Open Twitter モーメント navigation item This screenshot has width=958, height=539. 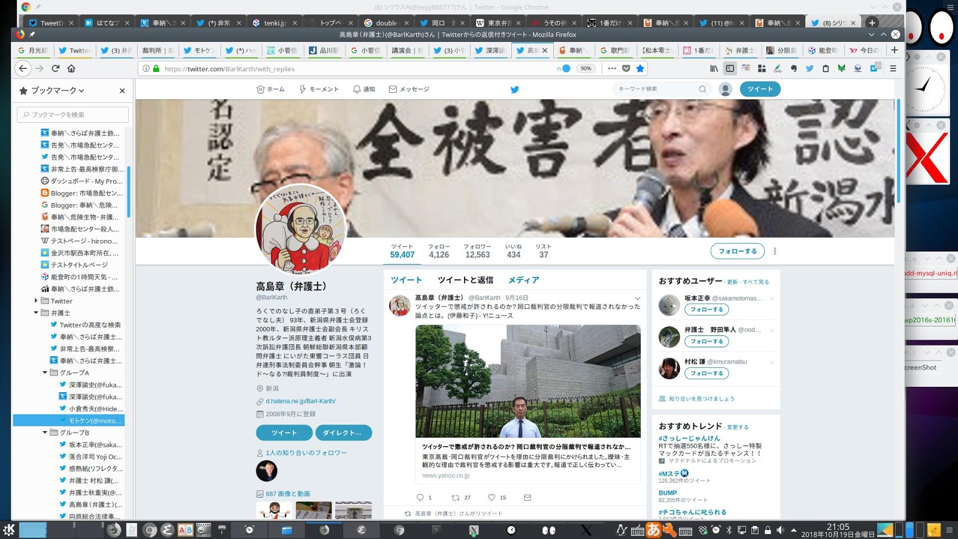click(319, 89)
